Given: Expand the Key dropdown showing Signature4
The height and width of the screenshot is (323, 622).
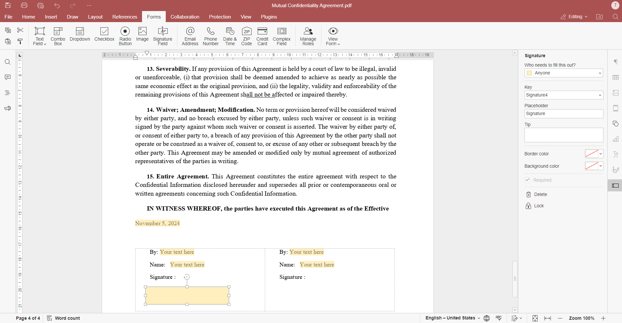Looking at the screenshot, I should tap(599, 95).
